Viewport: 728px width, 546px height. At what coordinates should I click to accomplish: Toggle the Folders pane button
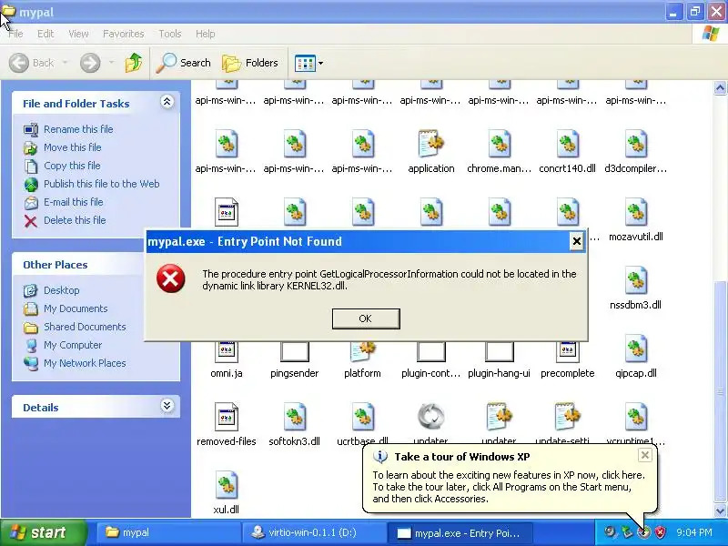tap(250, 63)
